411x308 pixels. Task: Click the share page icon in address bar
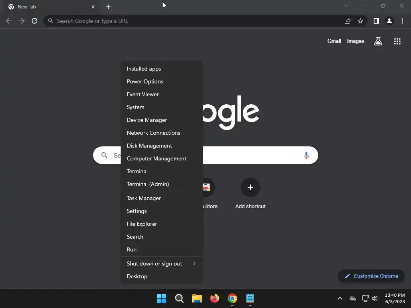click(348, 21)
